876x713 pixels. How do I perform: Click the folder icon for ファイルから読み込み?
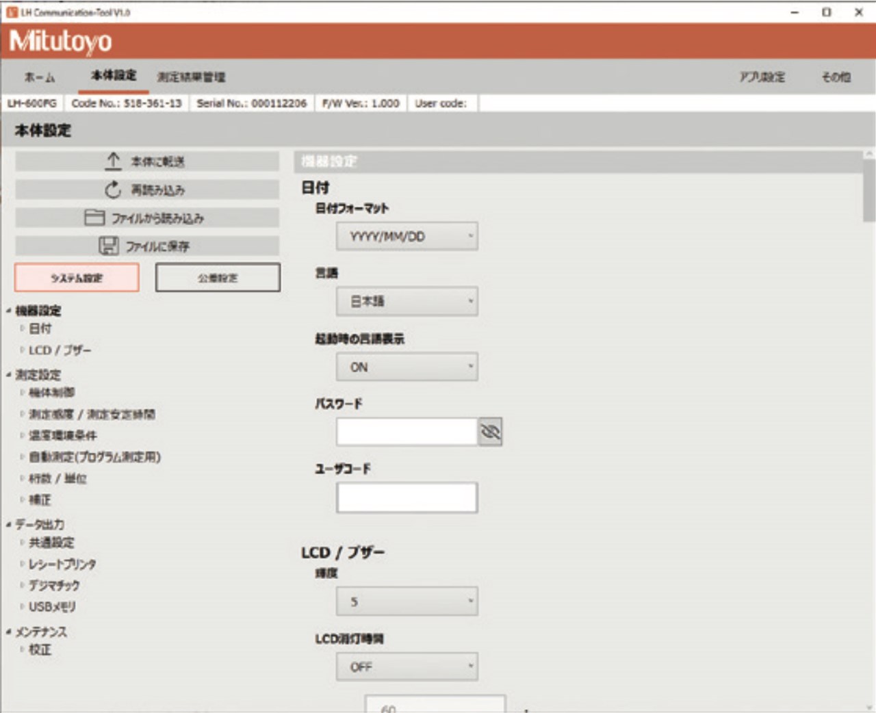tap(94, 218)
